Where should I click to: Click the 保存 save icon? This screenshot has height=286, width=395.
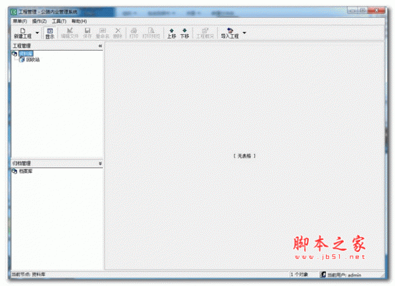tap(88, 30)
